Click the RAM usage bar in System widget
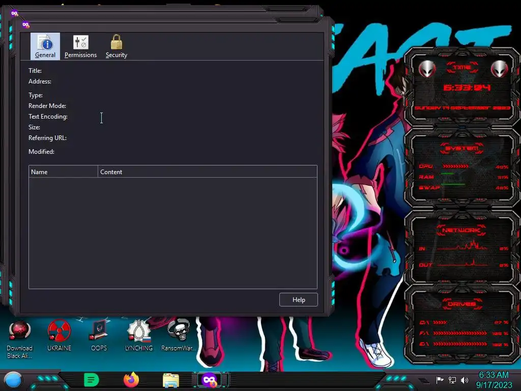 448,174
